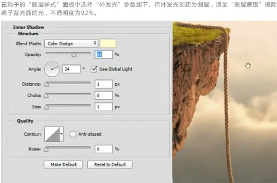This screenshot has height=183, width=277.
Task: Enable the Anti-aliased checkbox
Action: coord(73,134)
